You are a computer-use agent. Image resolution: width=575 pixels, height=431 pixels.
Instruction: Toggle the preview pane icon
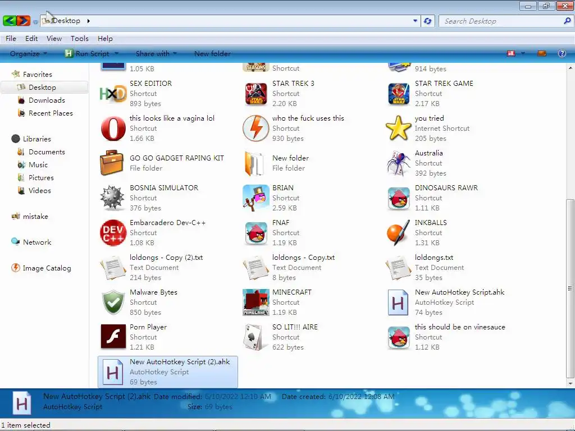point(542,53)
